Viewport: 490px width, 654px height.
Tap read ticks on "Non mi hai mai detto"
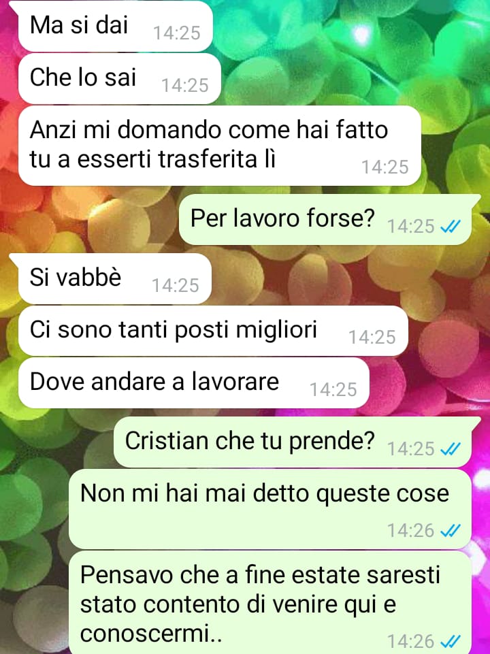tap(451, 531)
